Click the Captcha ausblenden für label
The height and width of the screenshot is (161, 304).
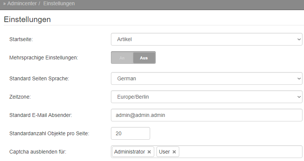38,152
